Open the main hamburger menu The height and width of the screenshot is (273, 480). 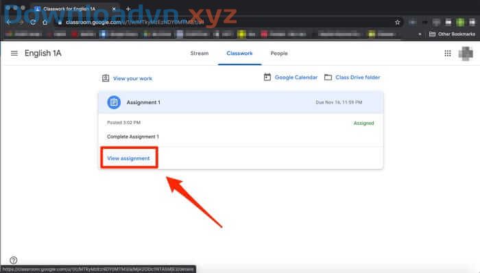[14, 54]
